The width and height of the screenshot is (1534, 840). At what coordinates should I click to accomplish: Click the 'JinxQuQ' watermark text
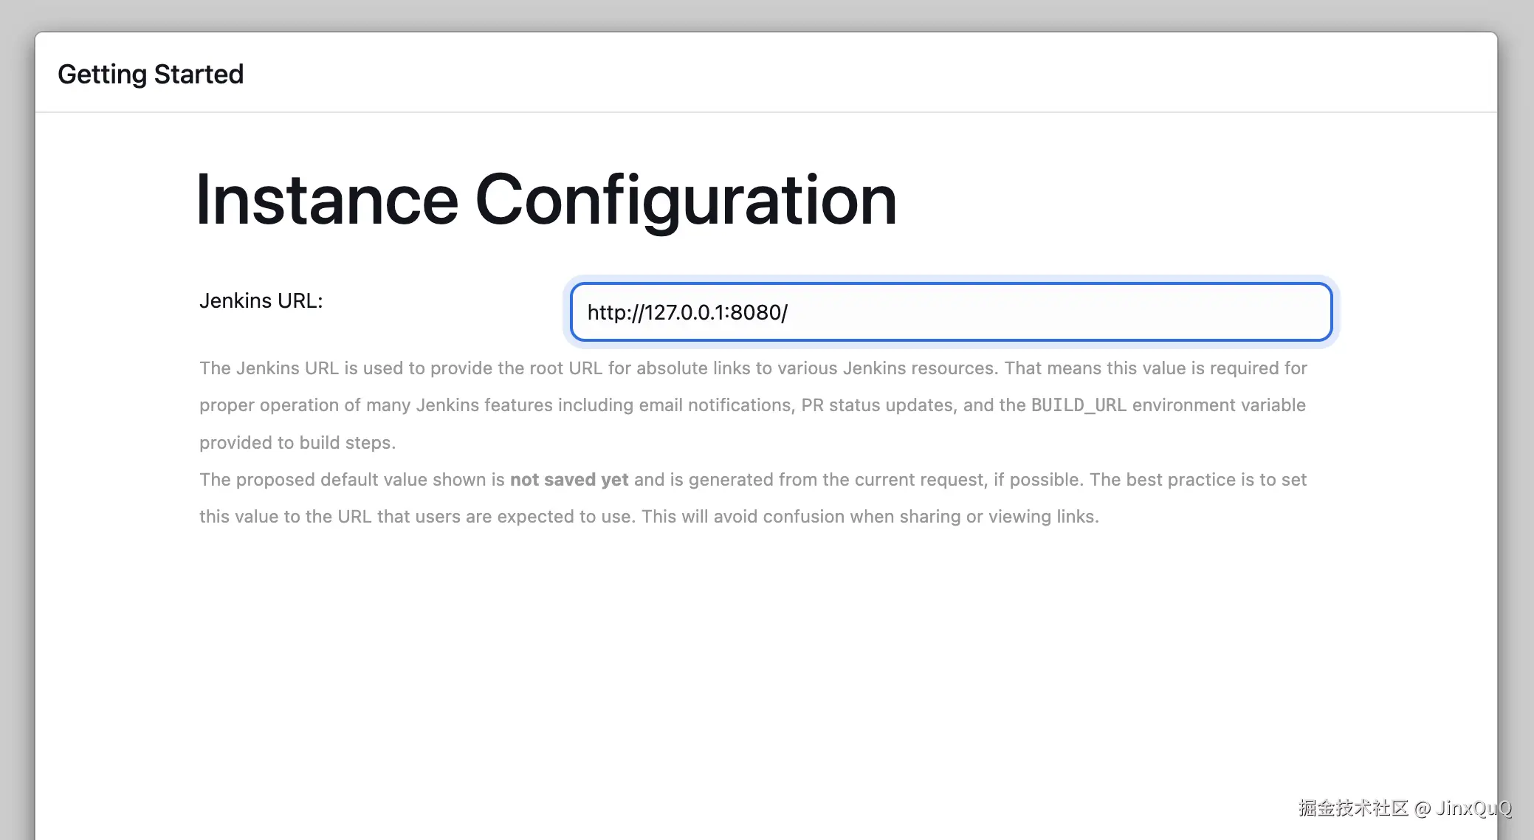pos(1473,808)
